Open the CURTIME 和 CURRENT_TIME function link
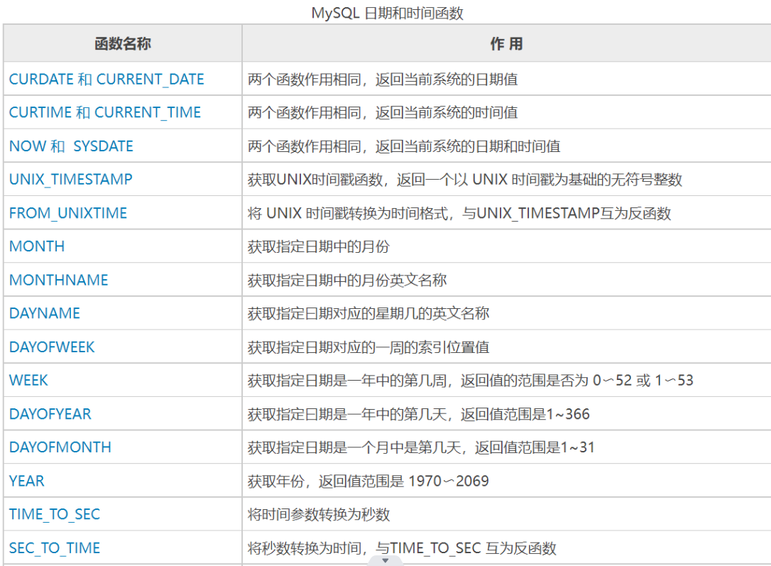The image size is (771, 566). pos(105,113)
